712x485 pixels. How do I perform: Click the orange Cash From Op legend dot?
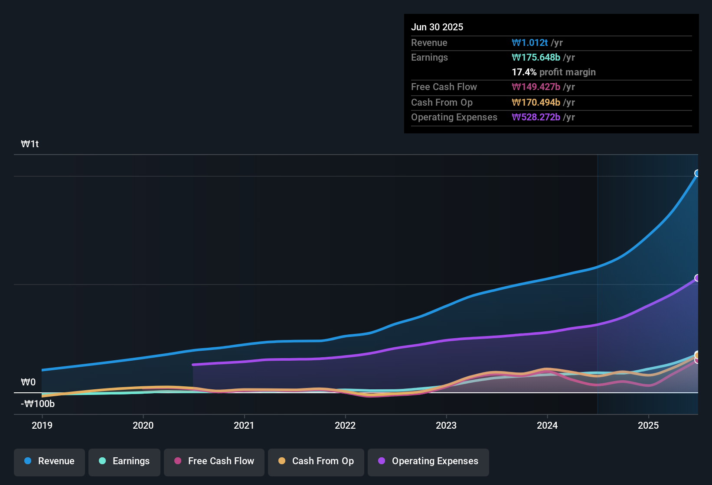coord(282,461)
